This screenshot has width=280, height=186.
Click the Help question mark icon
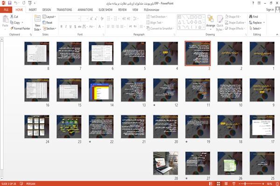(253, 3)
